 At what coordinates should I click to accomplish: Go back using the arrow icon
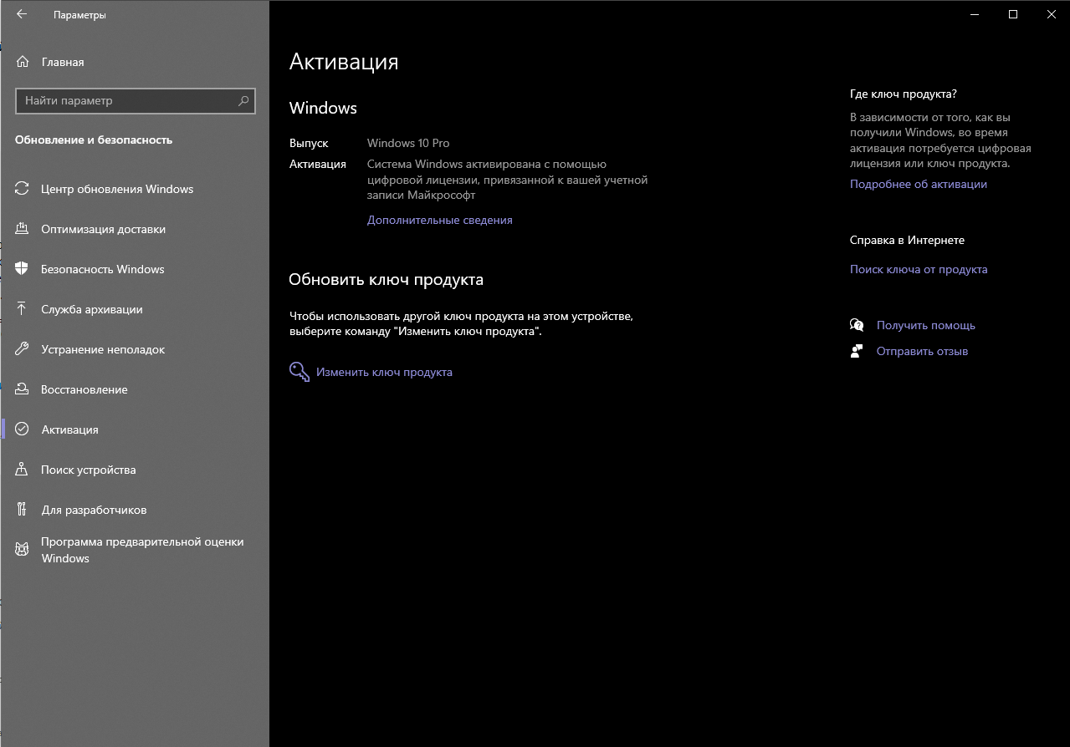point(22,14)
